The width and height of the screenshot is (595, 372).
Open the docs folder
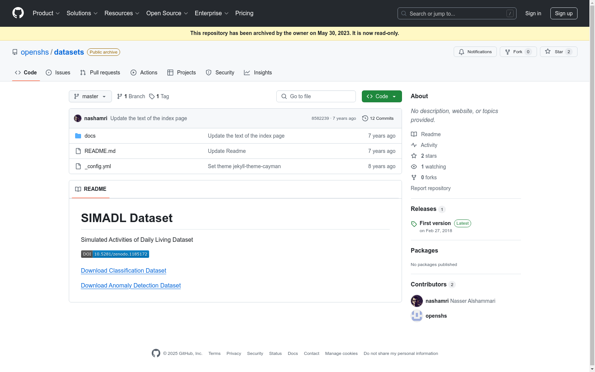(x=90, y=136)
